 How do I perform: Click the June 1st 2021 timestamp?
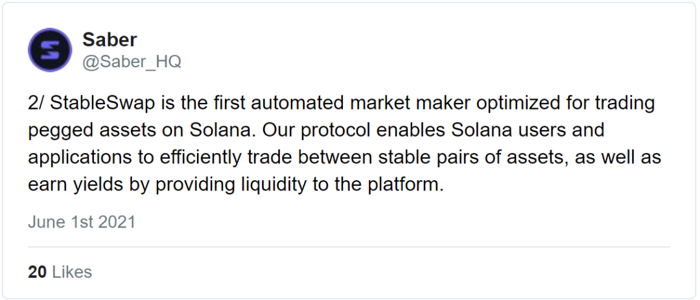pyautogui.click(x=82, y=222)
